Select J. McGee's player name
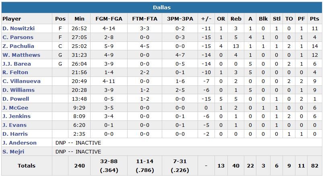This screenshot has height=176, width=324. point(15,108)
